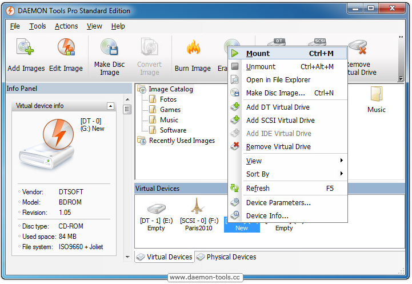
Task: Choose Add DT Virtual Drive entry
Action: pos(288,107)
